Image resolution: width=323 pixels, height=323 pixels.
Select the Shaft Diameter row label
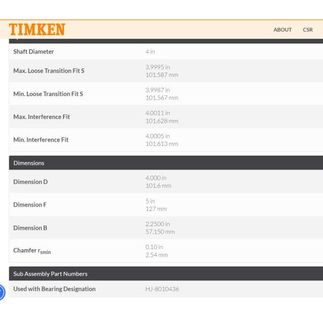(x=33, y=52)
